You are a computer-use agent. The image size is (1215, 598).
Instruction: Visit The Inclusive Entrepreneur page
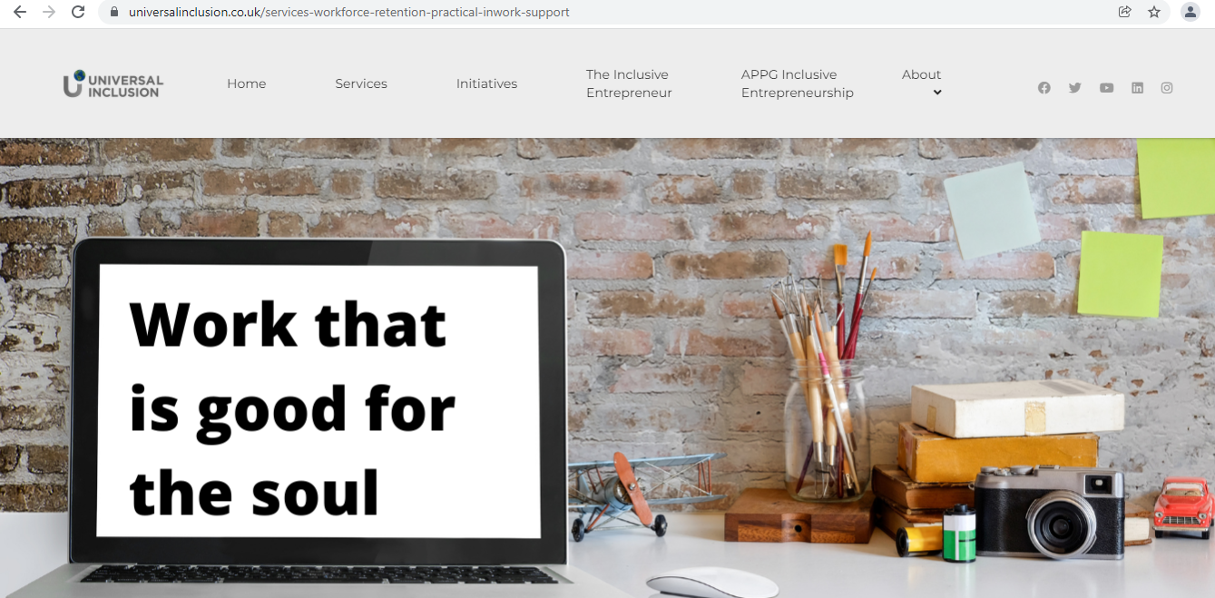pos(629,83)
